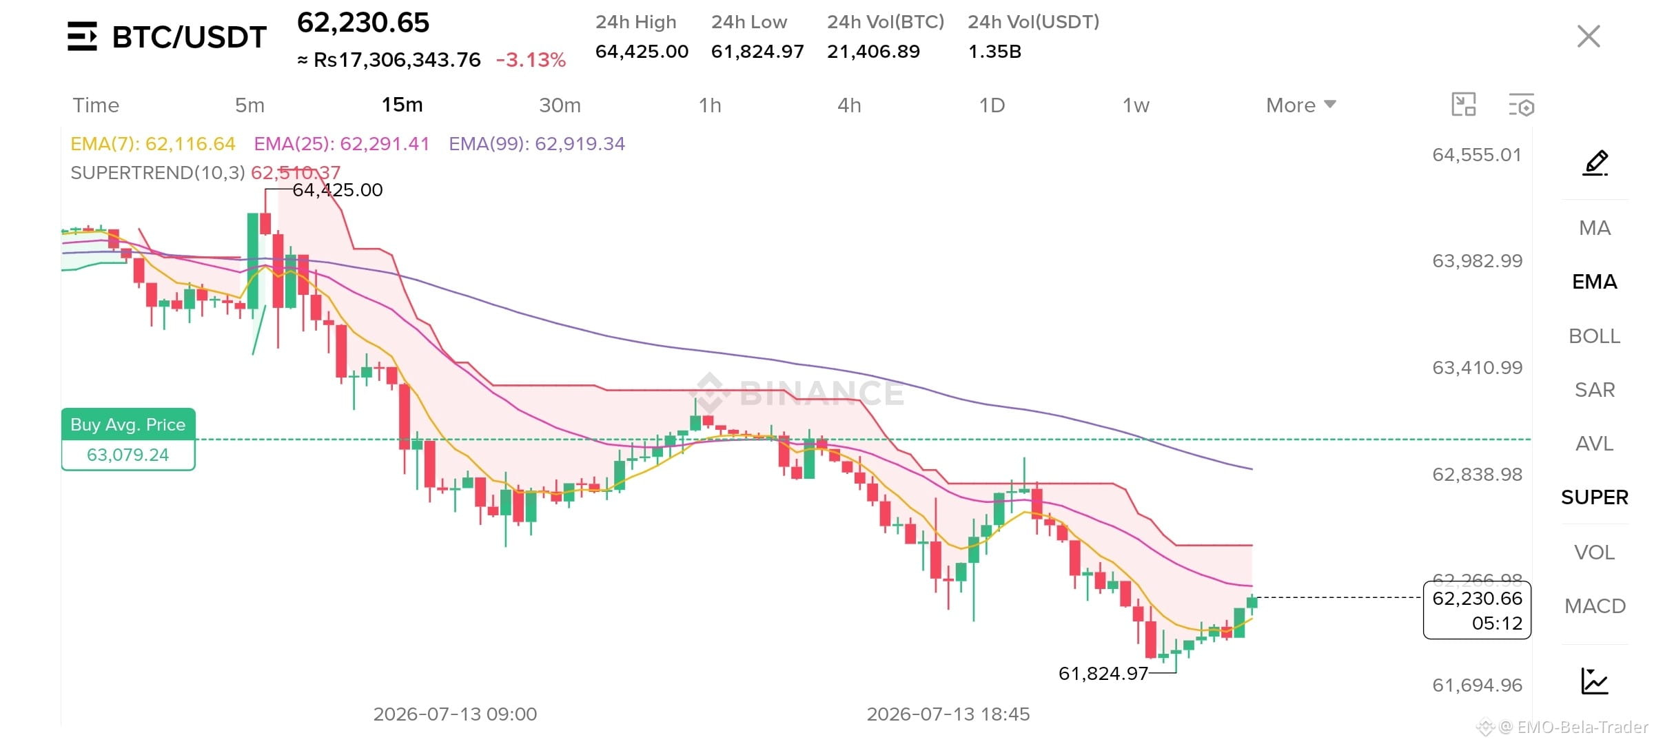This screenshot has height=744, width=1654.
Task: Click the 63,982.99 price axis label
Action: coord(1477,261)
